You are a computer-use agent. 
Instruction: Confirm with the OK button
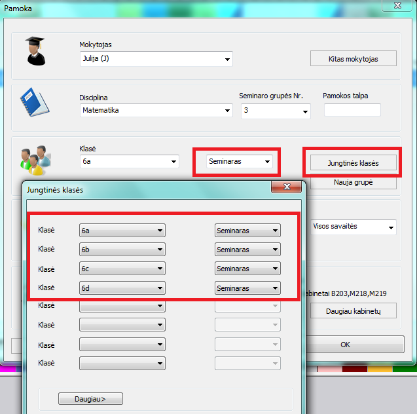pos(345,344)
